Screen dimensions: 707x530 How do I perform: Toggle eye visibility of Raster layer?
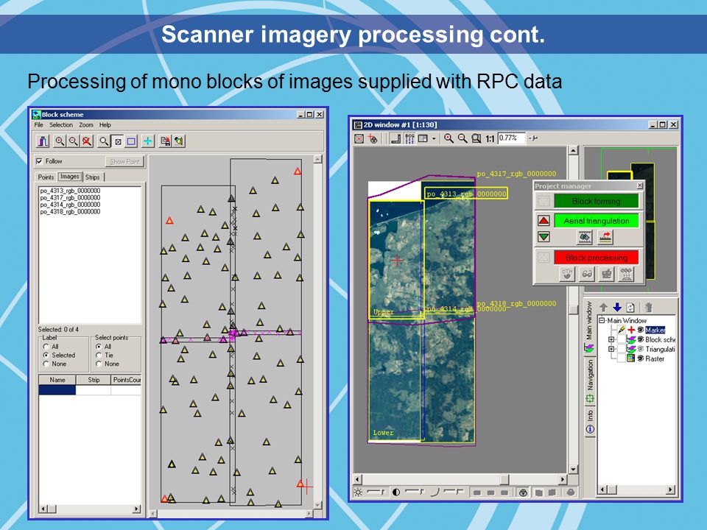pyautogui.click(x=640, y=358)
